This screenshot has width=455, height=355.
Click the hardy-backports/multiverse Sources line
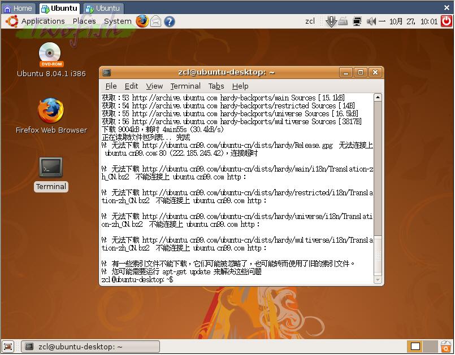232,121
